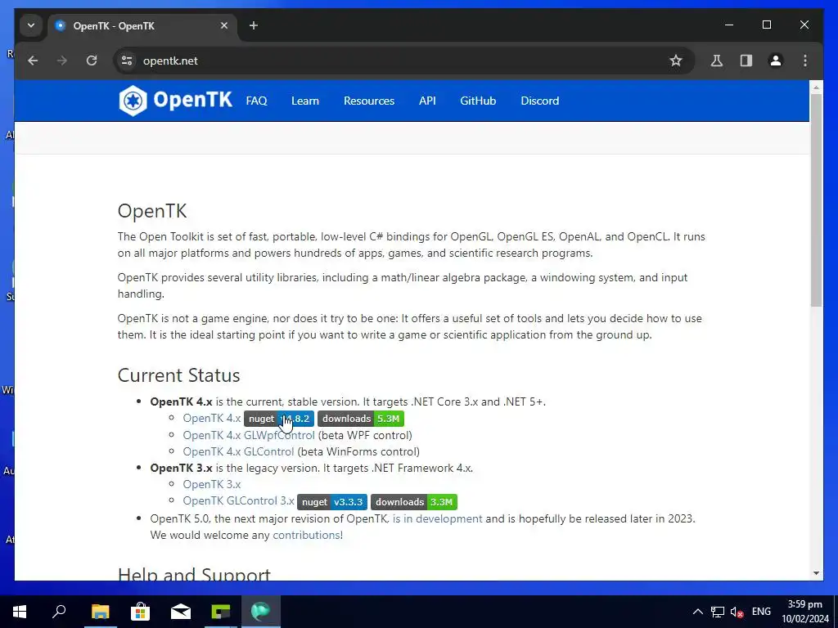Screen dimensions: 838x628
Task: Click the 'Current Status' heading
Action: pos(178,375)
